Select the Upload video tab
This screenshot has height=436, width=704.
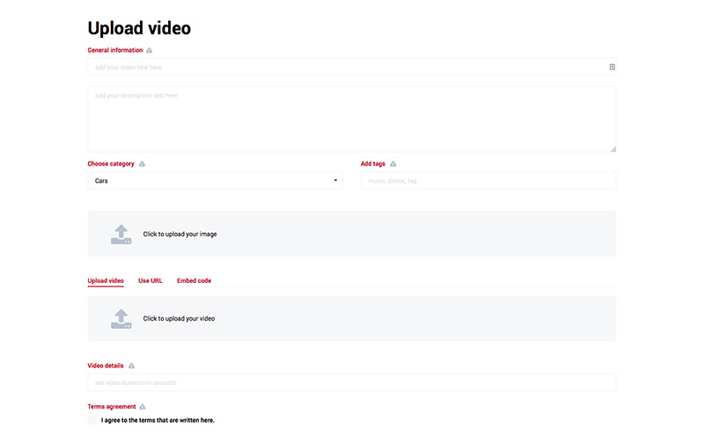click(106, 280)
